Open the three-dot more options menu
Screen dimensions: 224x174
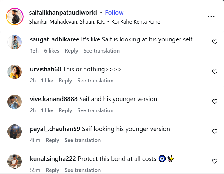coord(211,16)
